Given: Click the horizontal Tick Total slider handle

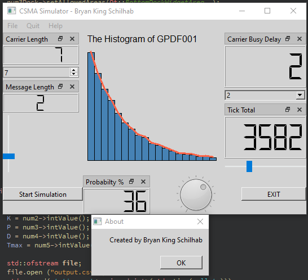Looking at the screenshot, I should (249, 166).
